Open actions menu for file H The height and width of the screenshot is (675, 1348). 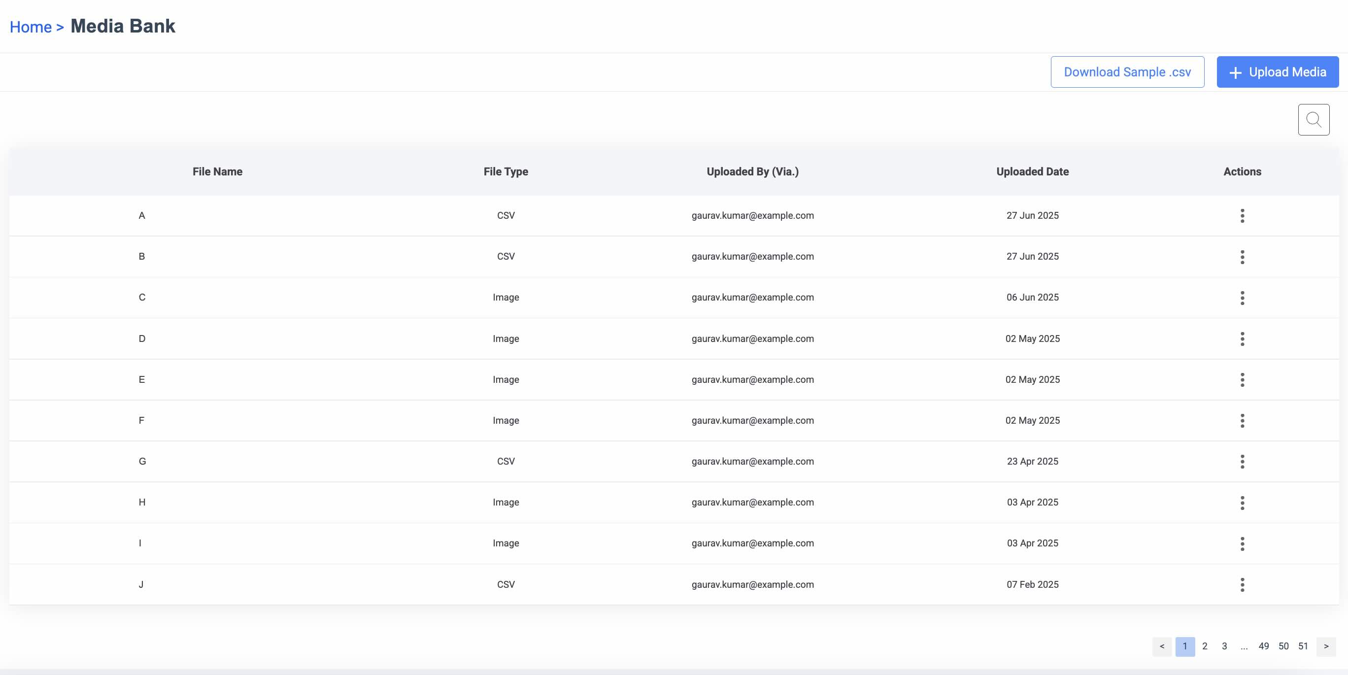click(1242, 503)
